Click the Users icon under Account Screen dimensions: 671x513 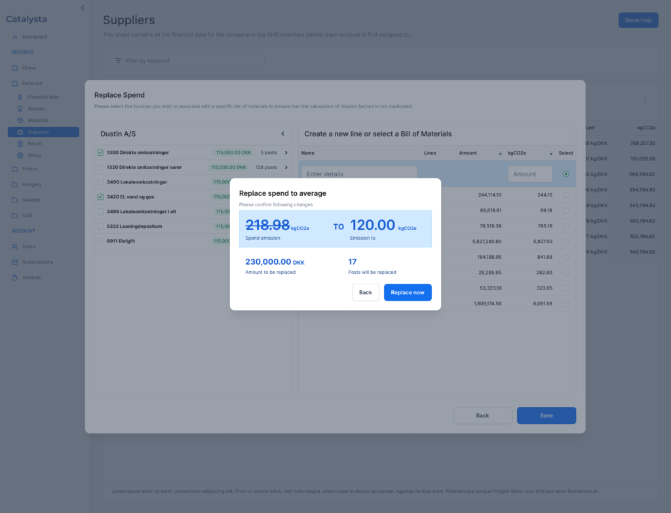(15, 246)
